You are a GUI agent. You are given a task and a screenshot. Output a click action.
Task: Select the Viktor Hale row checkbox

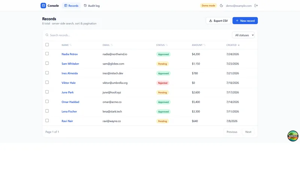47,82
